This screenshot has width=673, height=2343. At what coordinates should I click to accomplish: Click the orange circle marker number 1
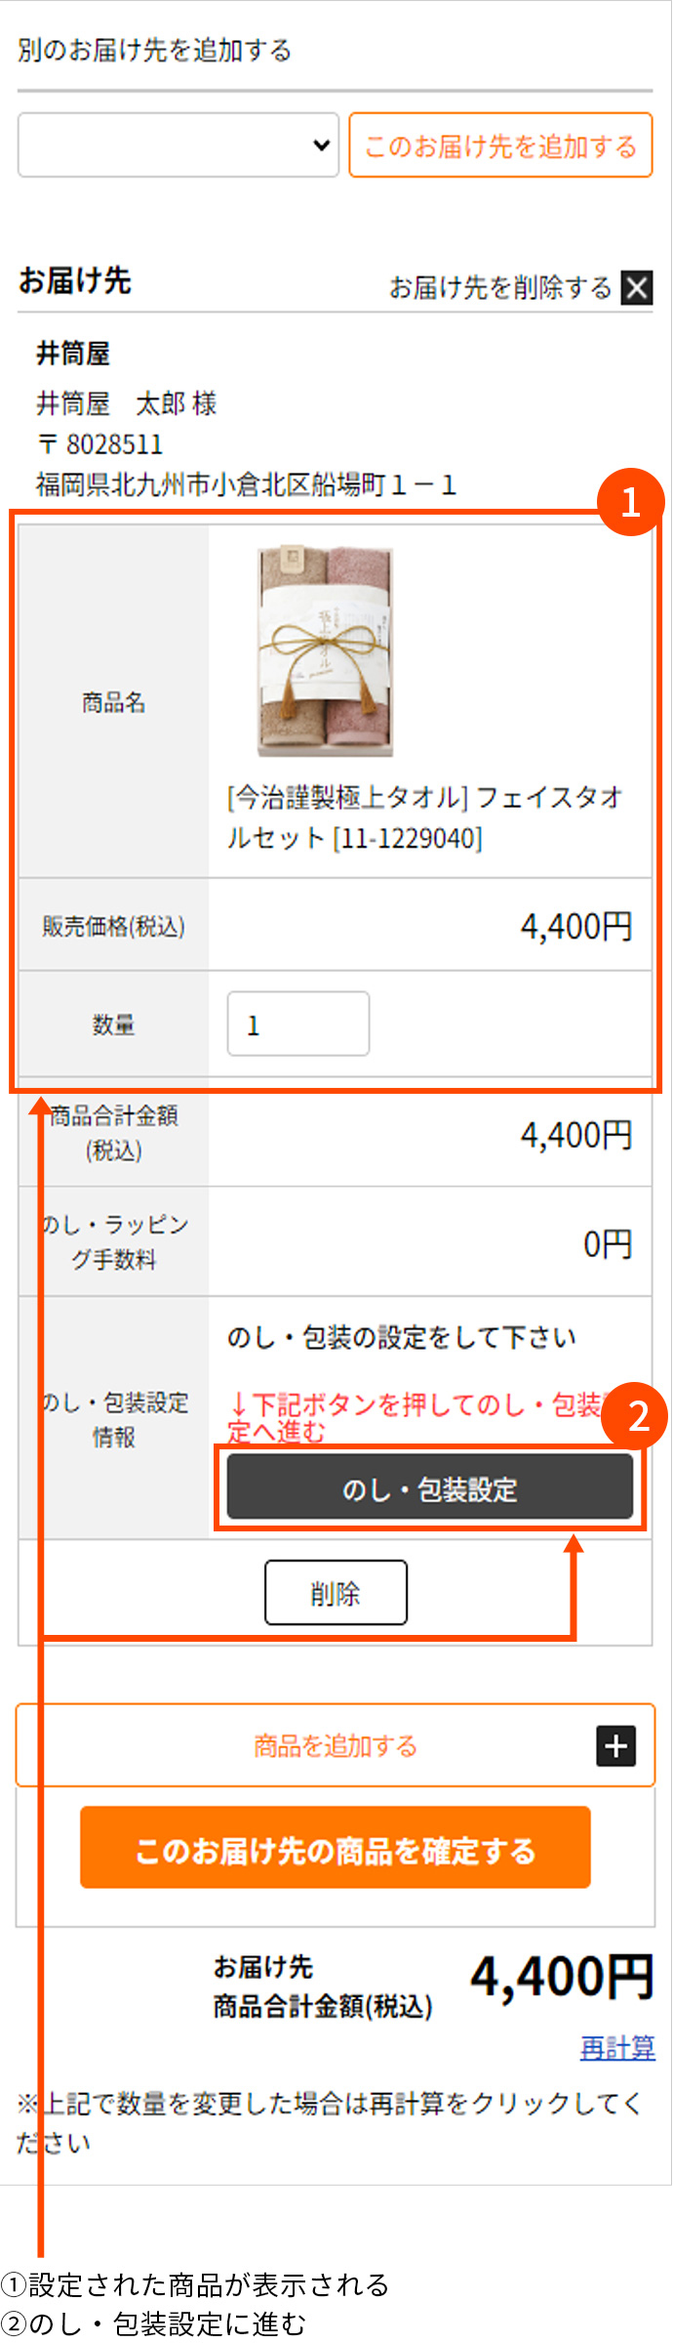click(x=631, y=502)
